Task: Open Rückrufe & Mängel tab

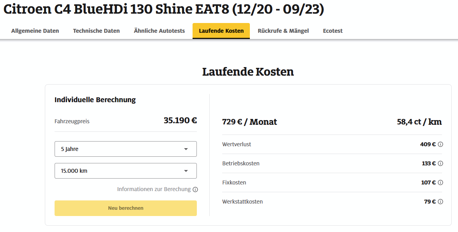Action: point(283,31)
